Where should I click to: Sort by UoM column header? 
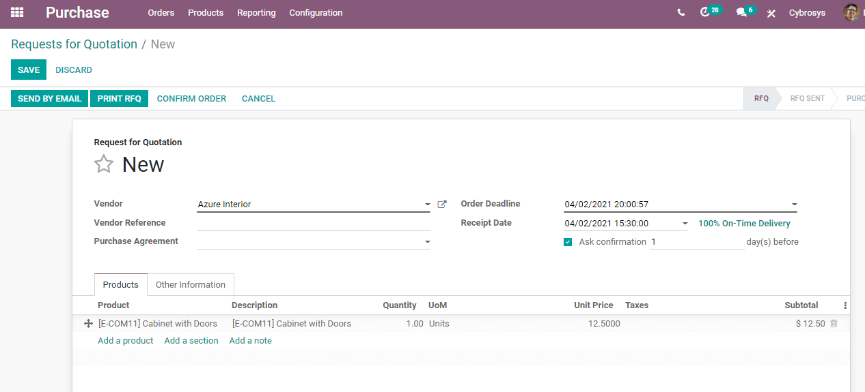coord(438,305)
